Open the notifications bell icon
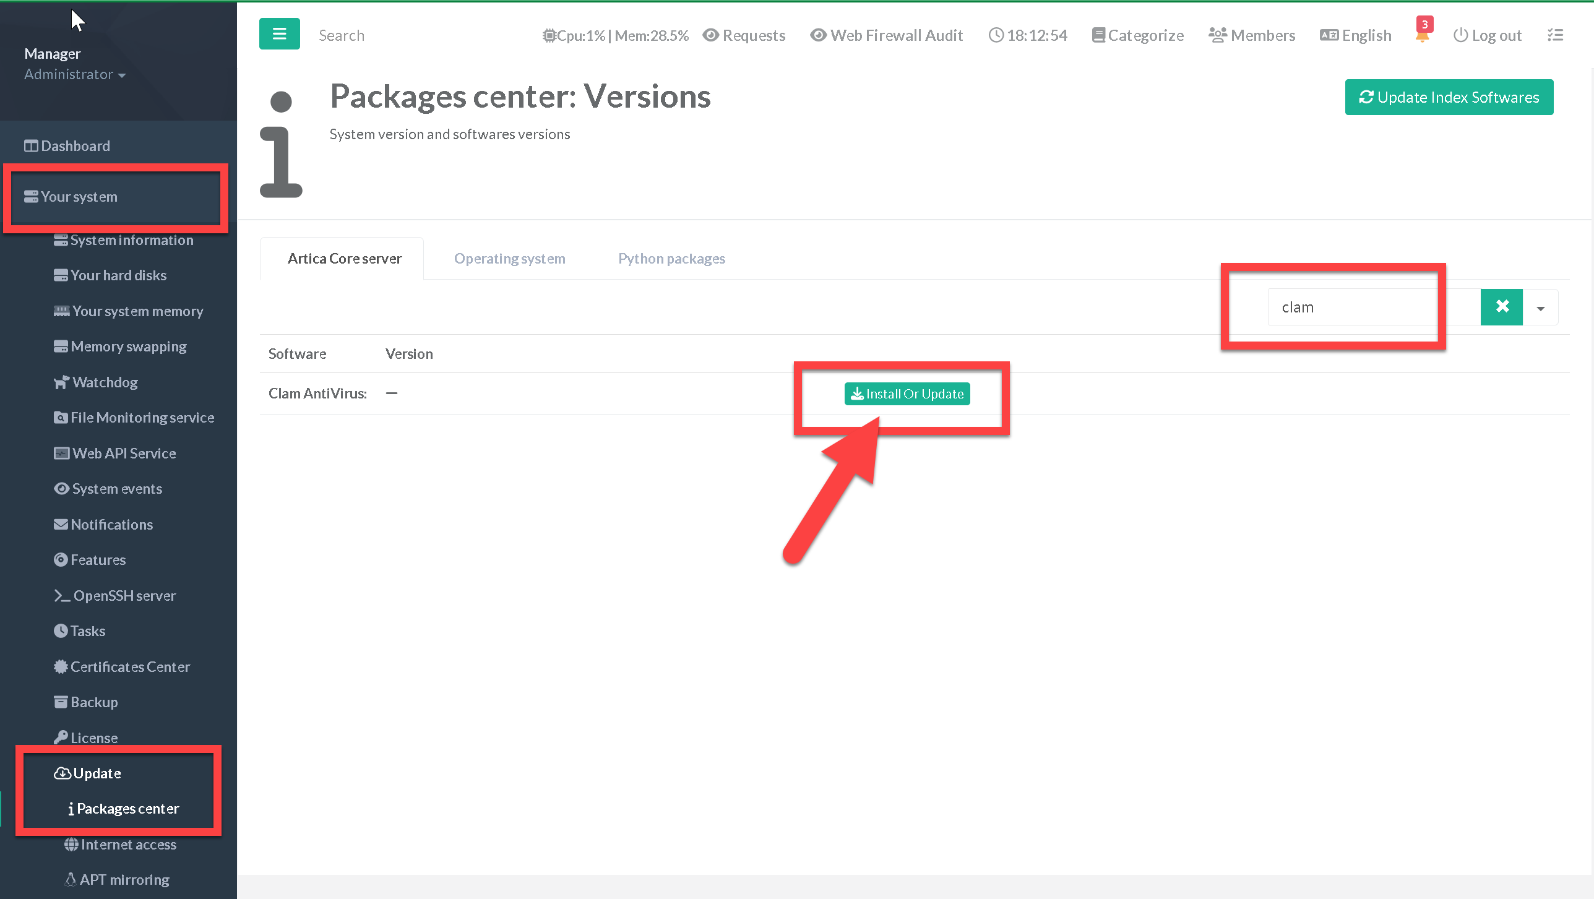Viewport: 1594px width, 899px height. [1422, 36]
